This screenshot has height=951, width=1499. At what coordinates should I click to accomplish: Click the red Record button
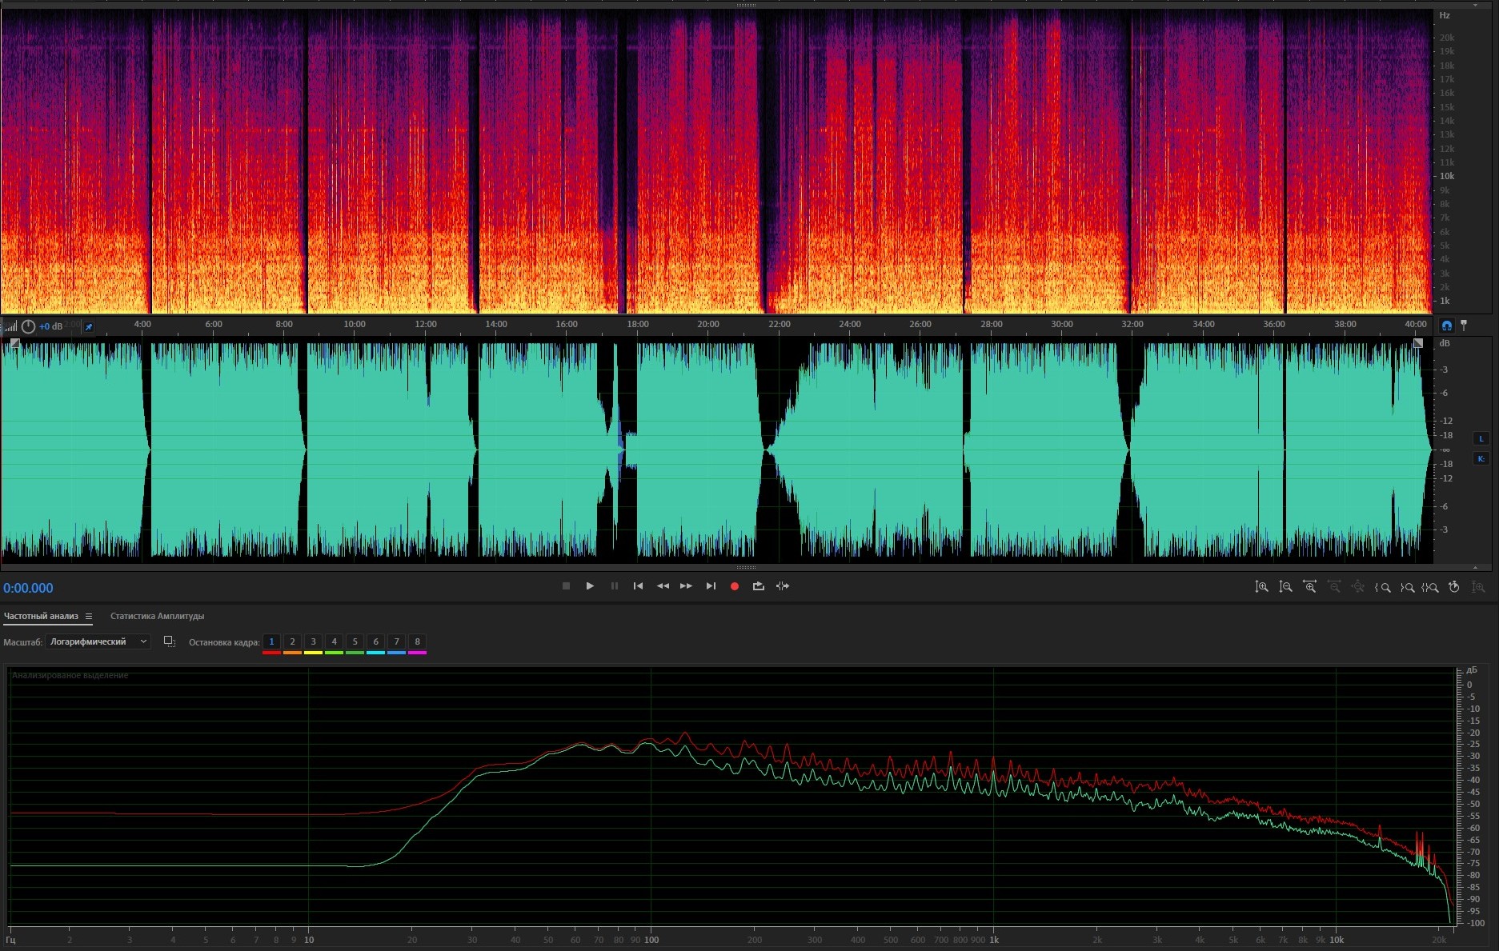pos(734,586)
